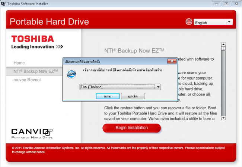Minimize the Toshiba Software Installer window
242x167 pixels.
pos(216,4)
